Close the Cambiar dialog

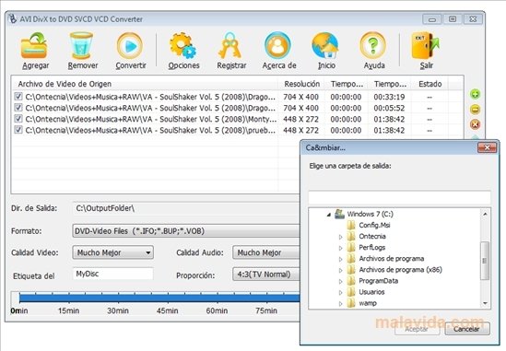[x=487, y=147]
